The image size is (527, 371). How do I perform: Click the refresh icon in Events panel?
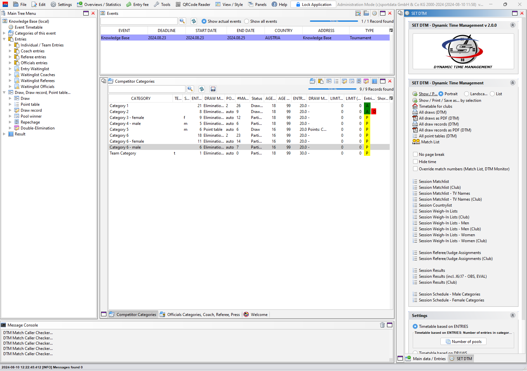click(x=194, y=21)
